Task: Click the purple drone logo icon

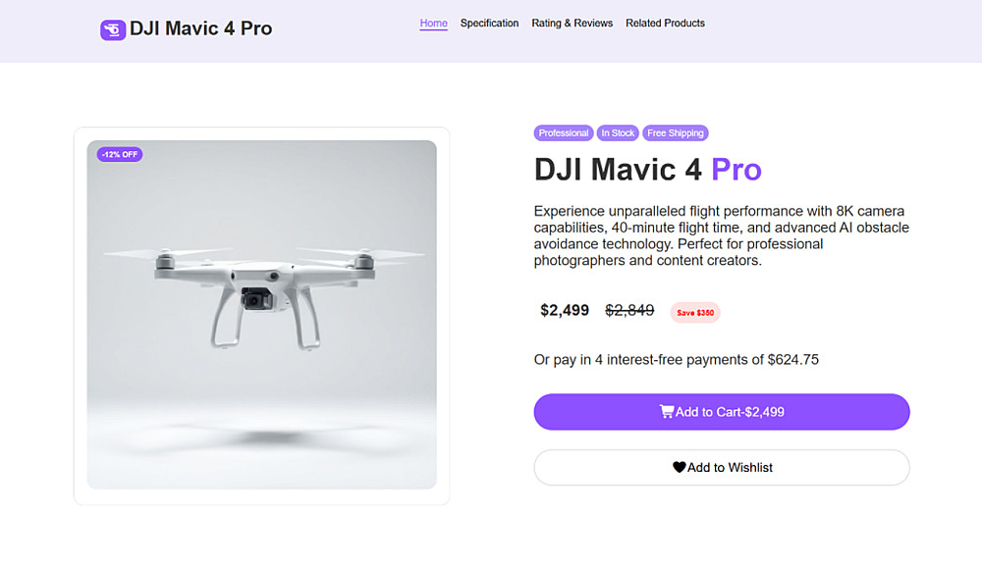Action: (x=113, y=29)
